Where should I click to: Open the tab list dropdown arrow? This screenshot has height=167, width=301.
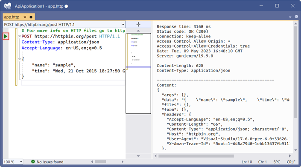[x=290, y=17]
